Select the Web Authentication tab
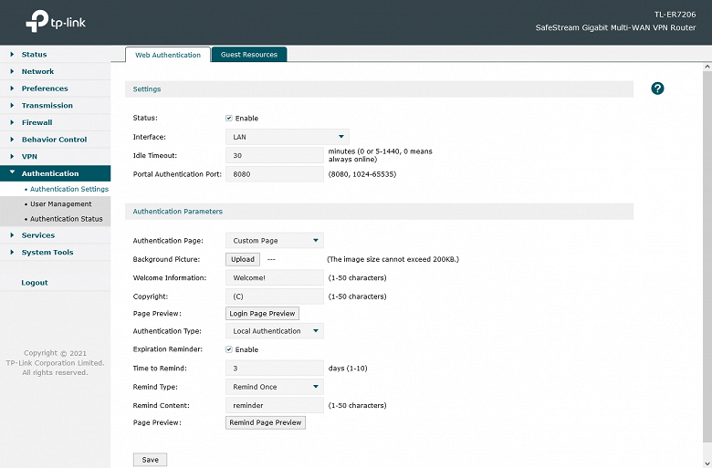Viewport: 712px width, 468px height. (168, 55)
